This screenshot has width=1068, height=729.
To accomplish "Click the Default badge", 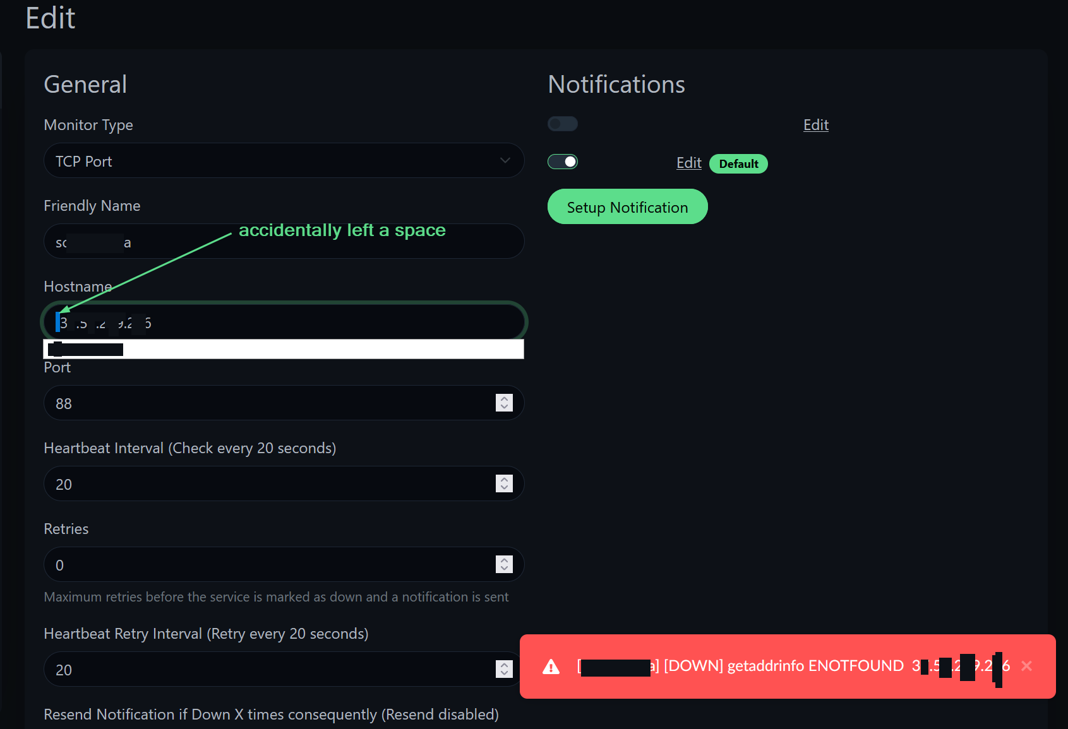I will 738,163.
